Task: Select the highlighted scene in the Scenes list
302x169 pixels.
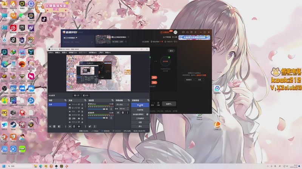Action: [x=57, y=104]
